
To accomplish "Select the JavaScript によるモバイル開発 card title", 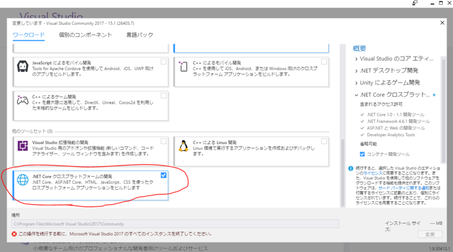I will [62, 63].
